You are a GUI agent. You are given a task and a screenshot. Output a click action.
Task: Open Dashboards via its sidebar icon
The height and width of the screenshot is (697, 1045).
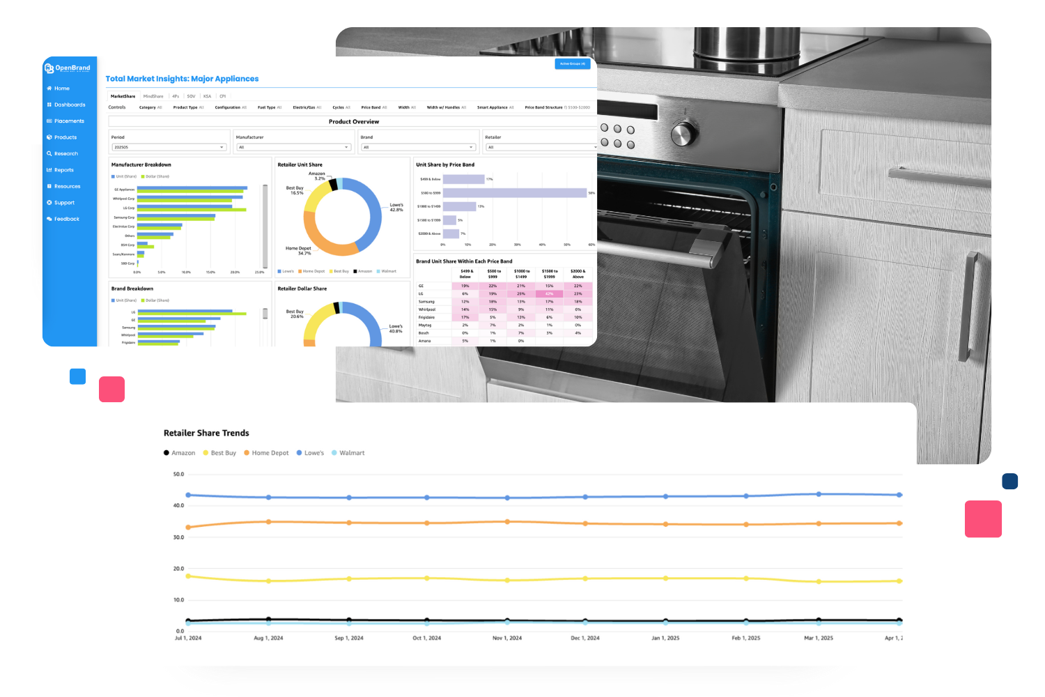[x=49, y=105]
